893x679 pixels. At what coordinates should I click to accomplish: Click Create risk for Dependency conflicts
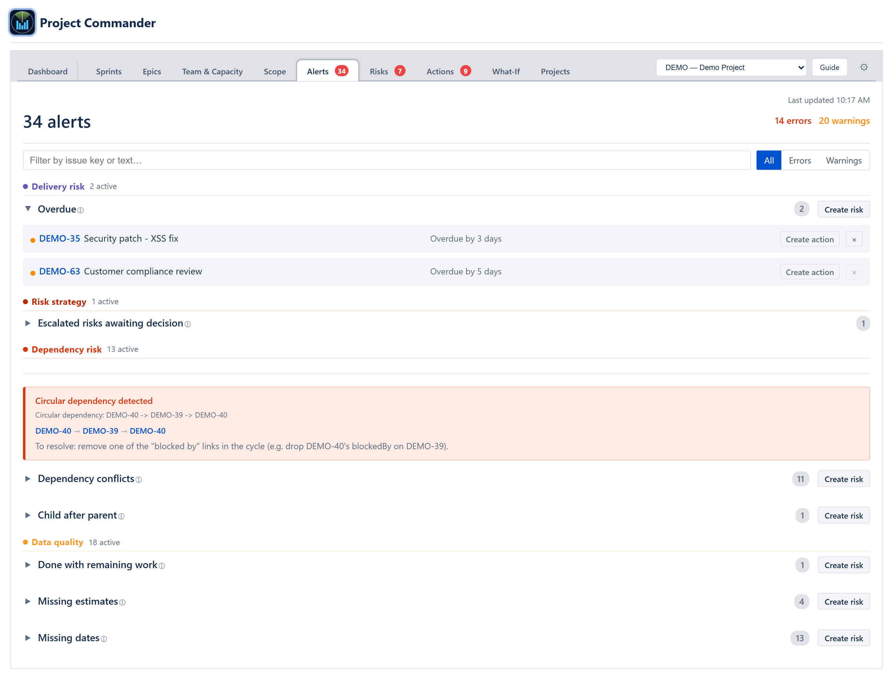click(844, 479)
